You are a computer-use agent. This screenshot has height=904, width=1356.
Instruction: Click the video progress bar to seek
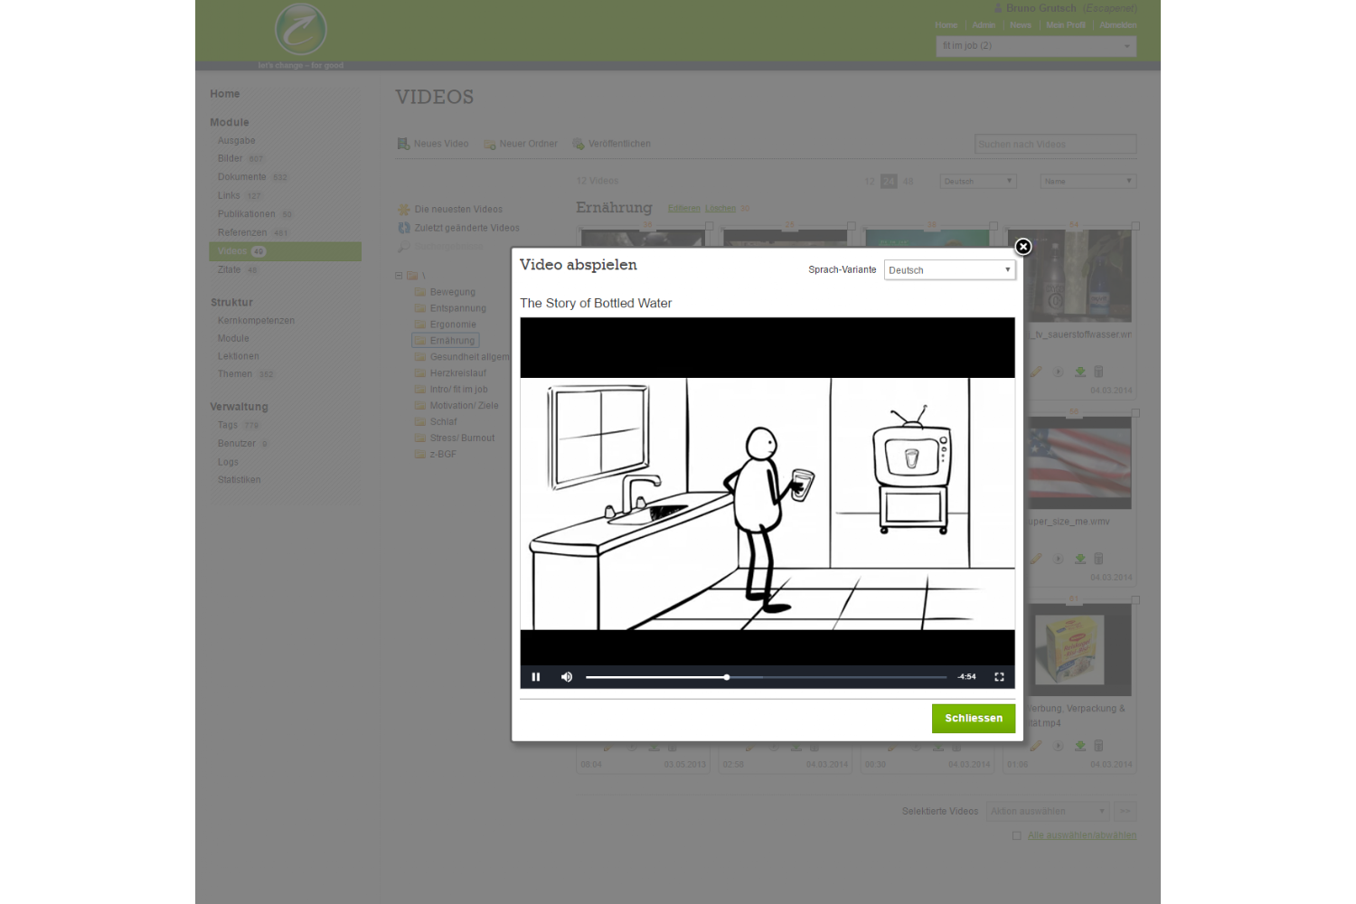tap(814, 677)
